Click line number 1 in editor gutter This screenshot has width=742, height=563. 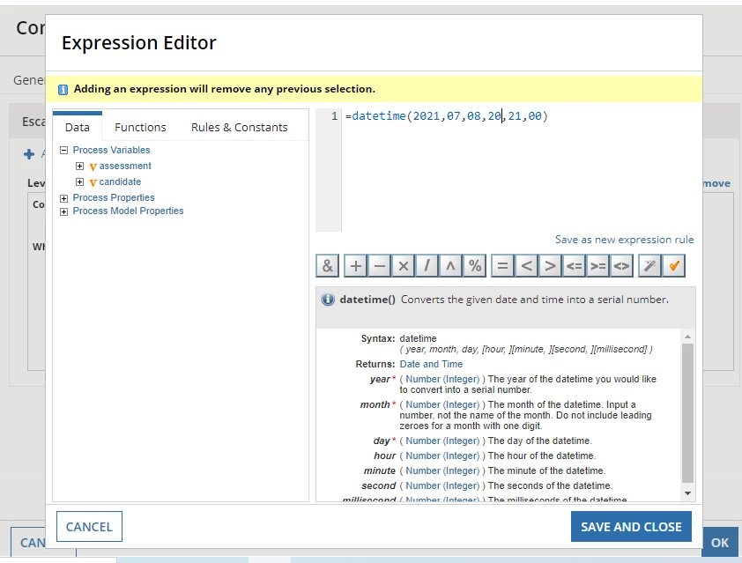click(x=334, y=116)
